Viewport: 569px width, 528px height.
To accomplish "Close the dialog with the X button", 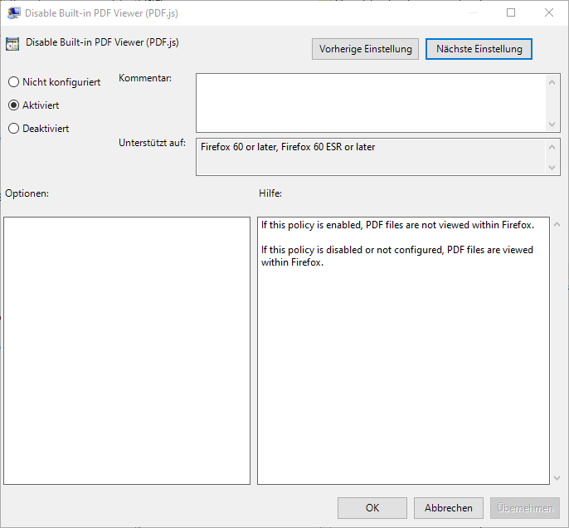I will coord(549,12).
